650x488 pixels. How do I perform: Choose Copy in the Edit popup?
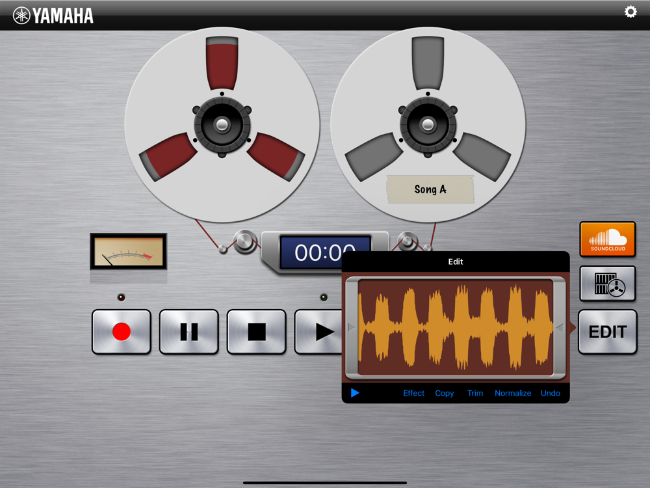pyautogui.click(x=445, y=393)
